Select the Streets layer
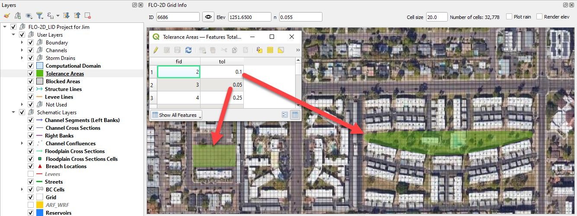The image size is (577, 216). [54, 182]
